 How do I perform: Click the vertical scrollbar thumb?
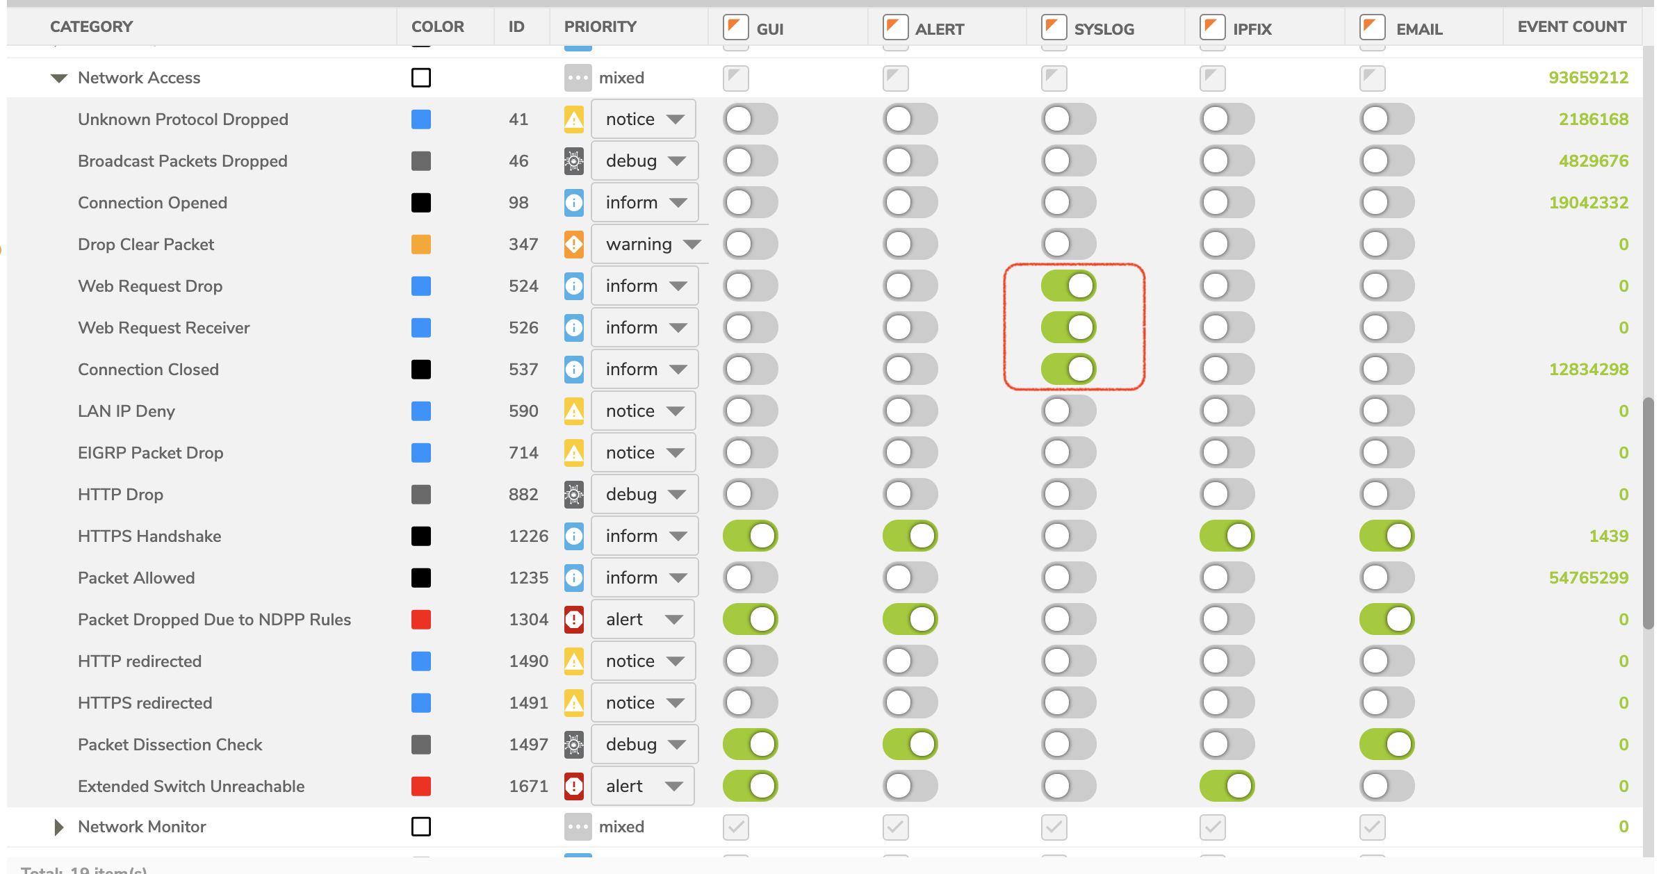coord(1649,513)
